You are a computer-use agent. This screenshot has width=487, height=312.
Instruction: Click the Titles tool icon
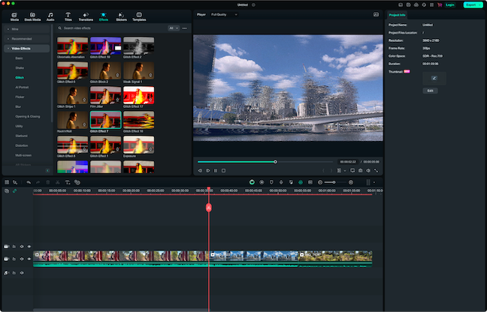68,16
